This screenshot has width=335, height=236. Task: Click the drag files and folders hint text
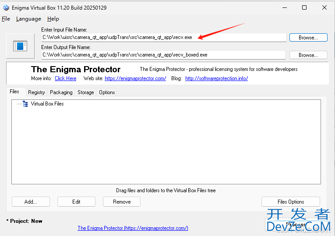(x=166, y=190)
